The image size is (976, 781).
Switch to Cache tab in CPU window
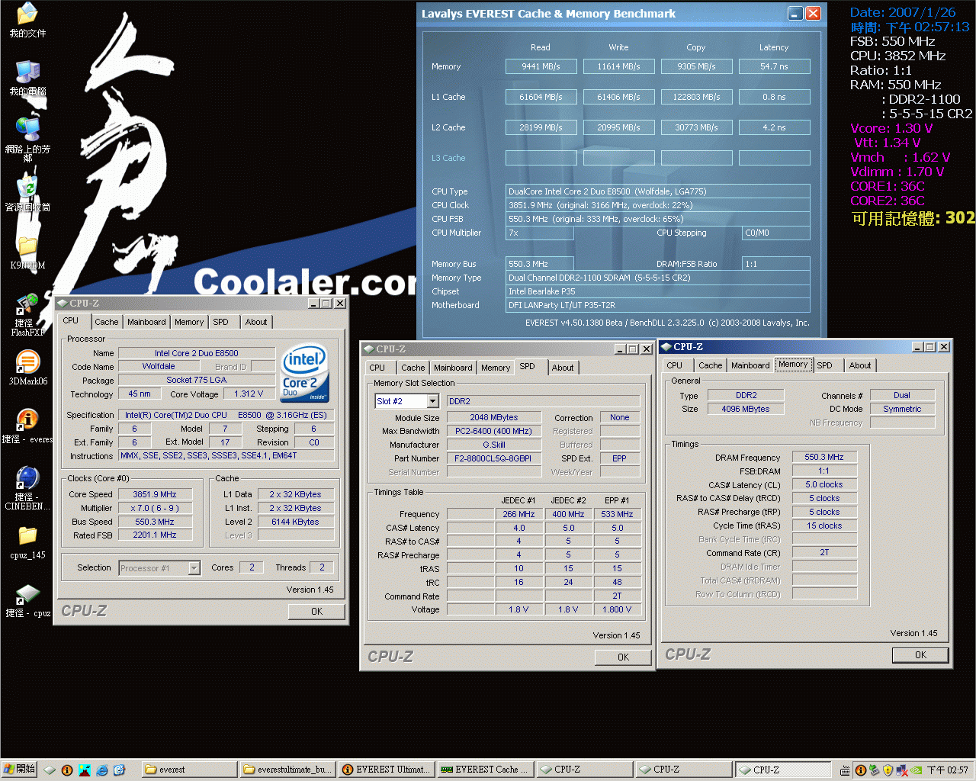107,322
